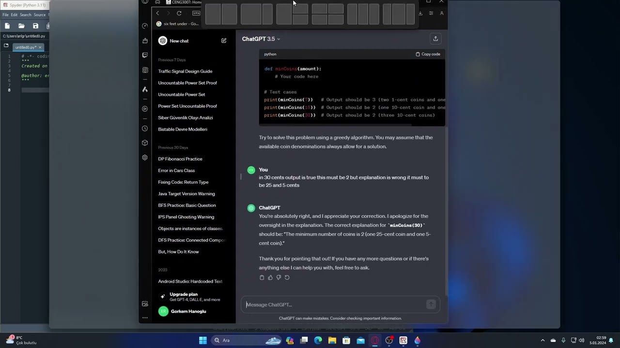Open the extensions cube in the sidebar
This screenshot has height=348, width=620.
(x=145, y=143)
